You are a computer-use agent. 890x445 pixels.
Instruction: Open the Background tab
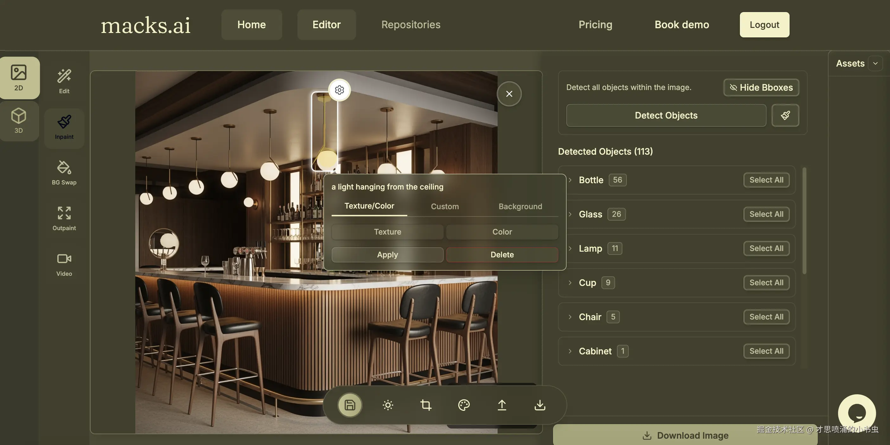[520, 206]
